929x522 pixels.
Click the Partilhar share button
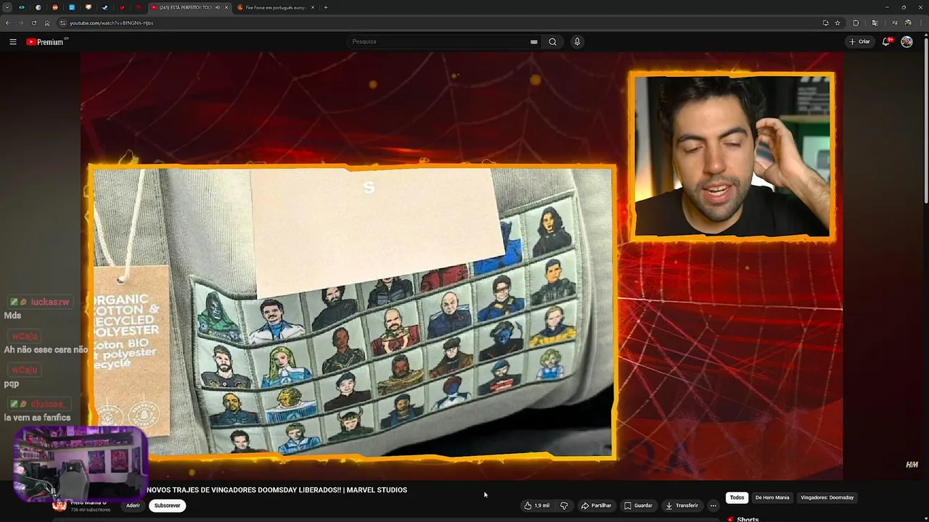596,505
